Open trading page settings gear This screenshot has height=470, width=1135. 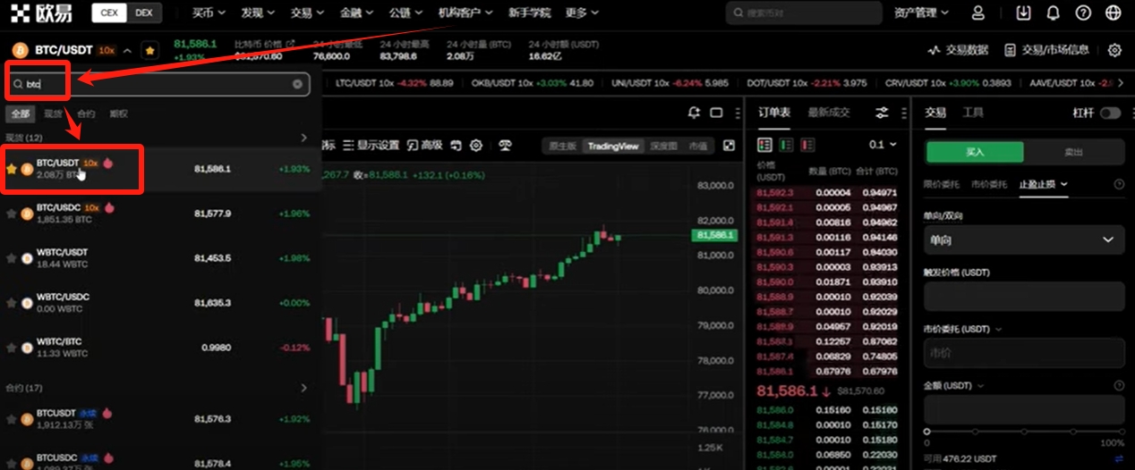(1114, 50)
